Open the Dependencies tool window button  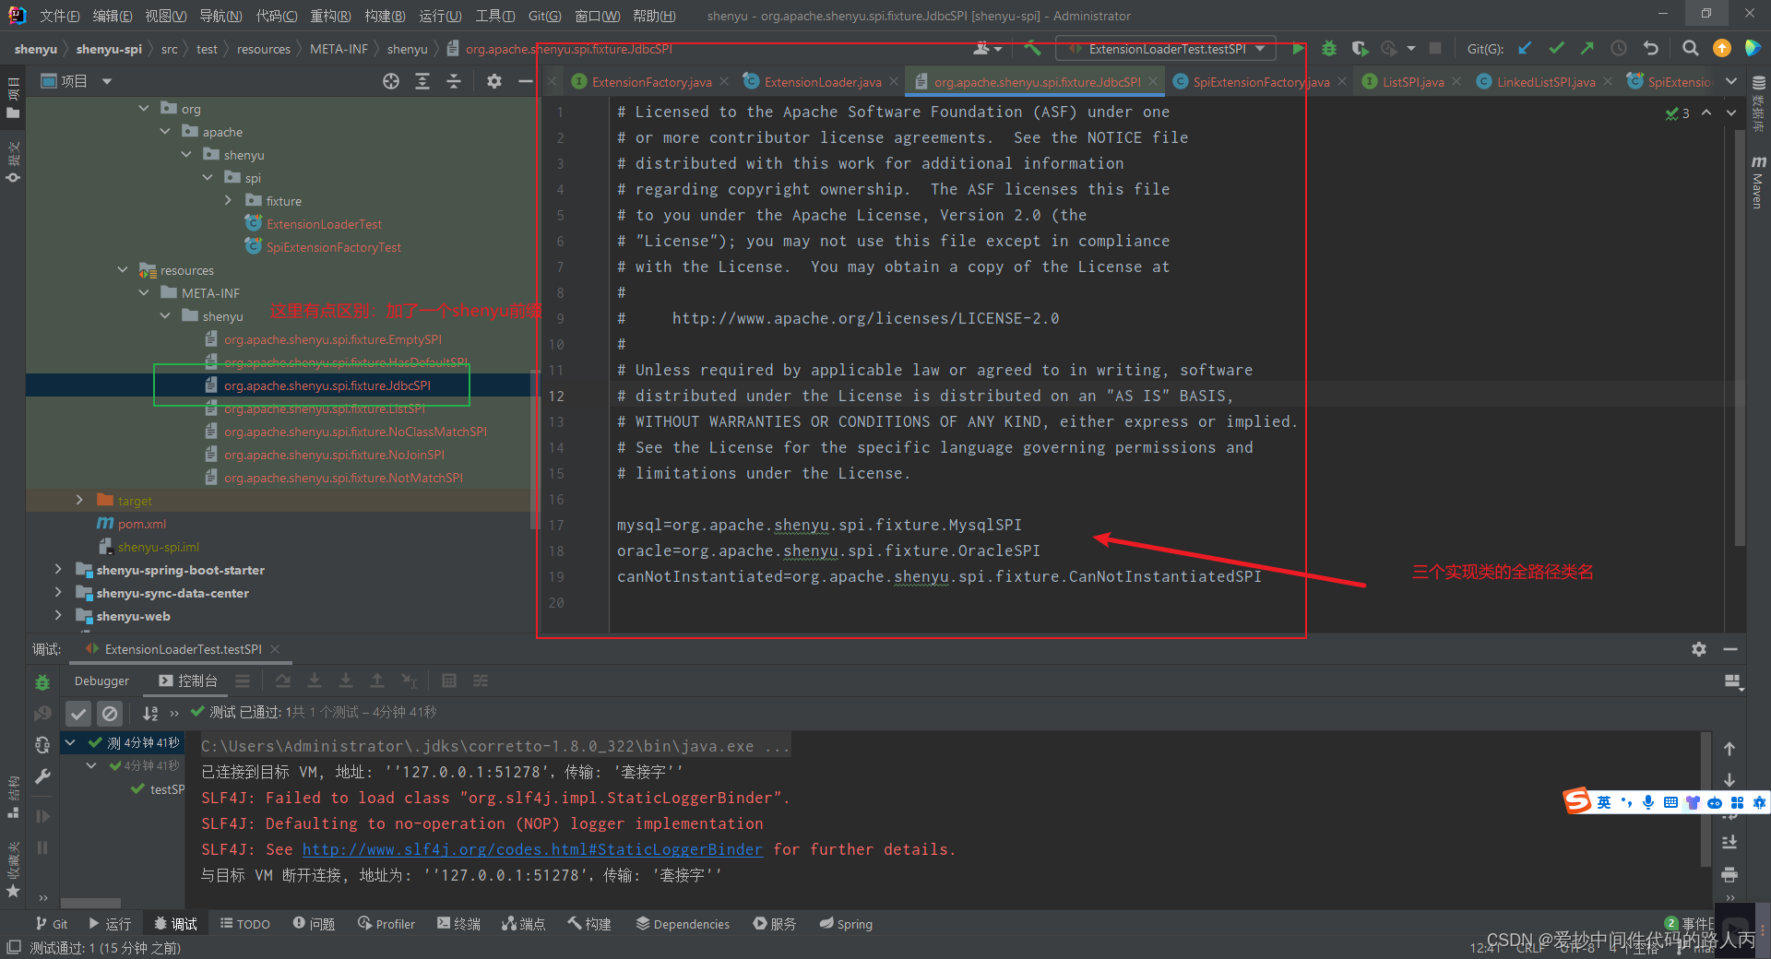[683, 924]
